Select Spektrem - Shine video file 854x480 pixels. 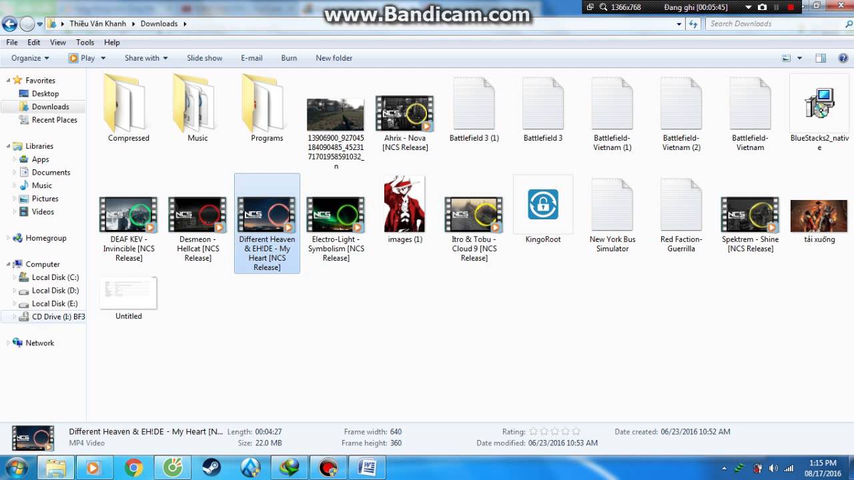pos(750,224)
